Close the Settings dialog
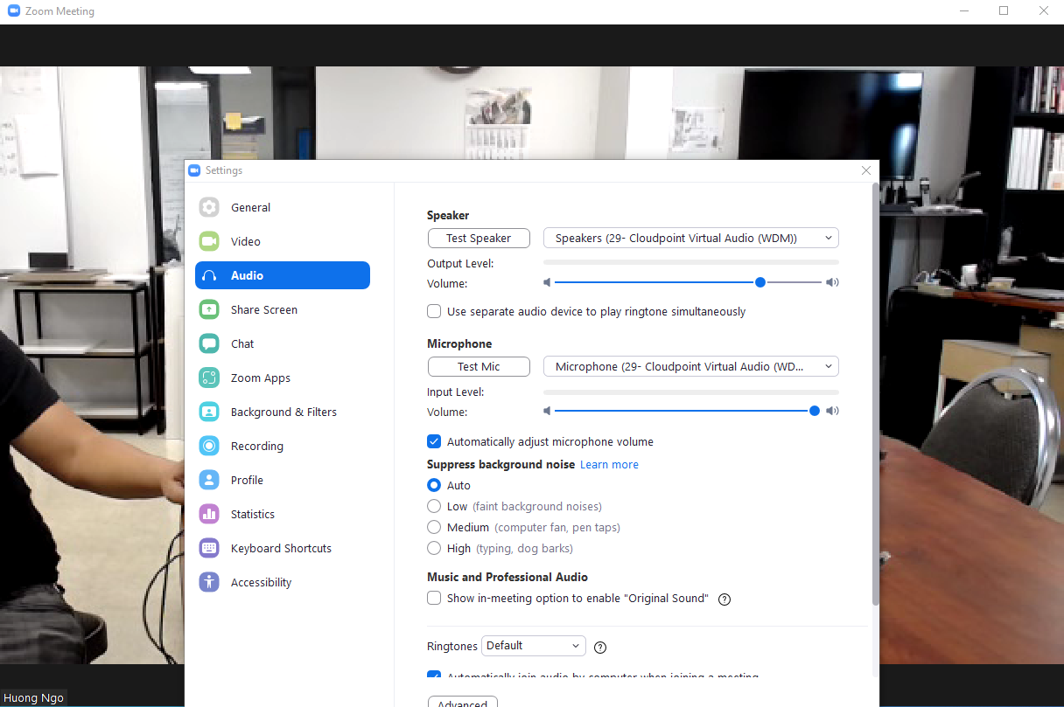 point(866,170)
